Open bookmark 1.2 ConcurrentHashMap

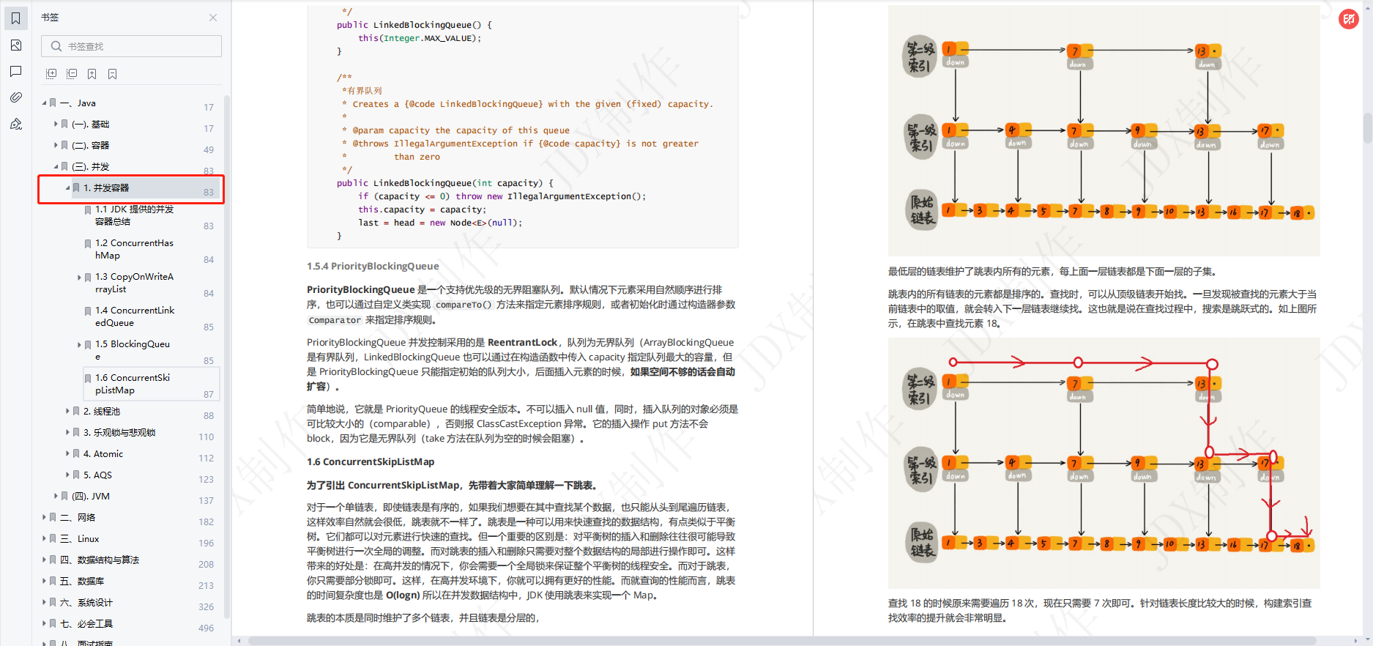pyautogui.click(x=135, y=249)
